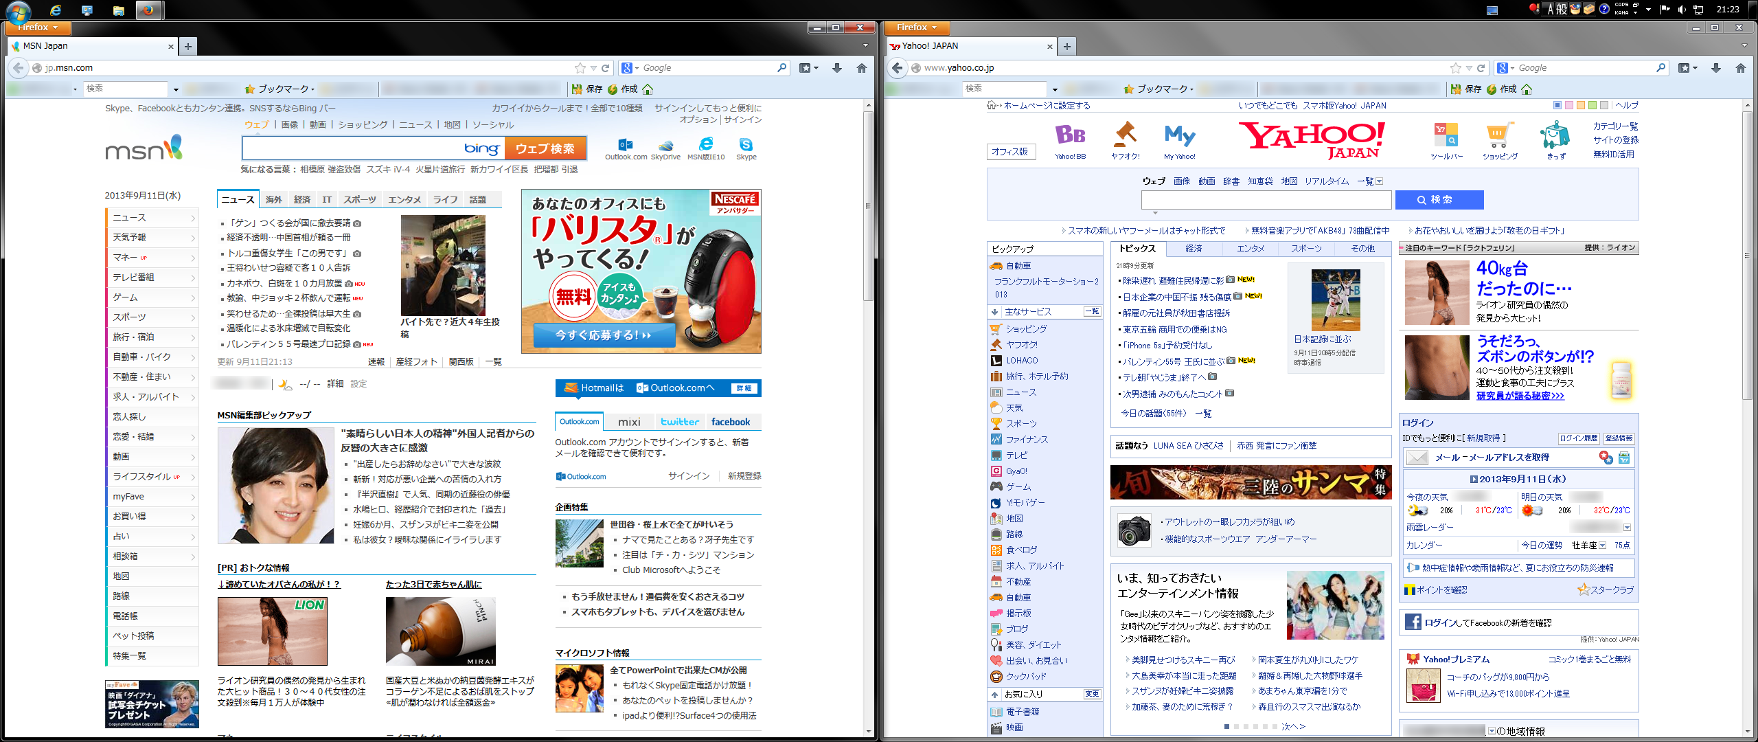Click inside the Yahoo JAPAN search box

pos(1266,200)
